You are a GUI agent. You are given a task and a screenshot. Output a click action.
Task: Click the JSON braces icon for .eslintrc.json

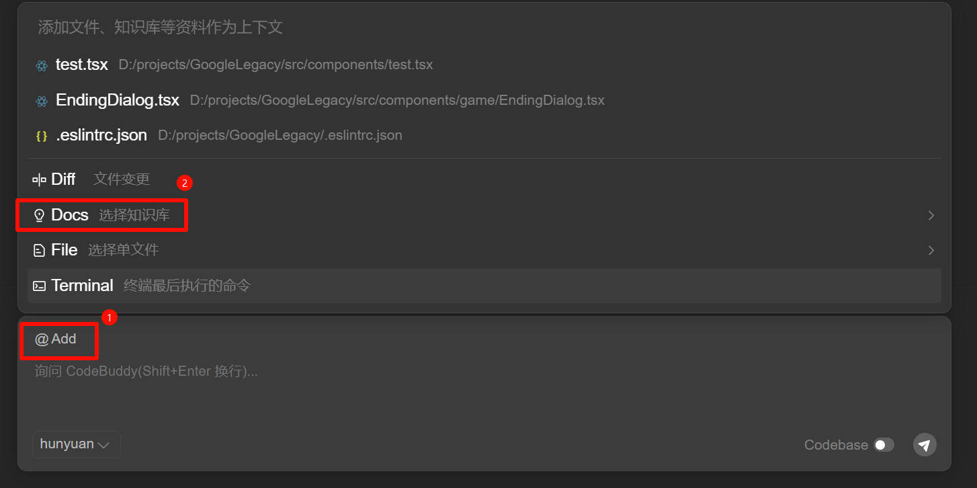42,136
